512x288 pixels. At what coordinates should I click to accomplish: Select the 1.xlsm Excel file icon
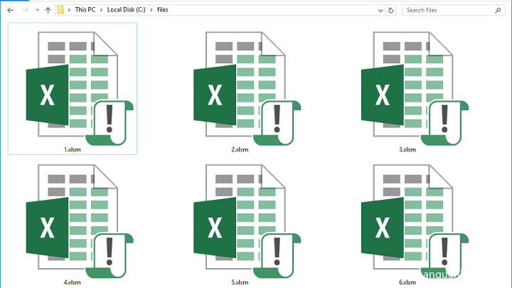[80, 88]
